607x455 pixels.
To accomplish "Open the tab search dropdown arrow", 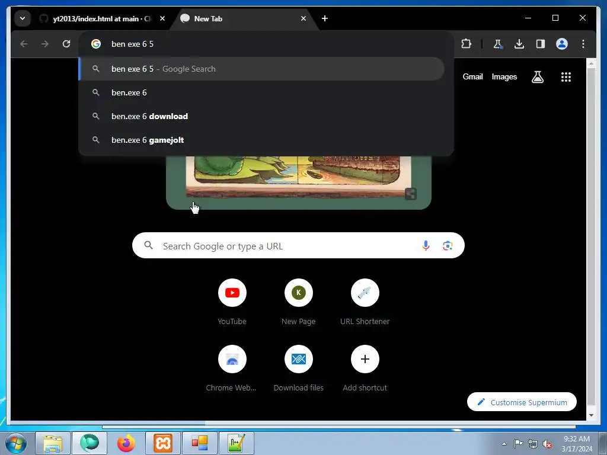I will click(x=23, y=18).
